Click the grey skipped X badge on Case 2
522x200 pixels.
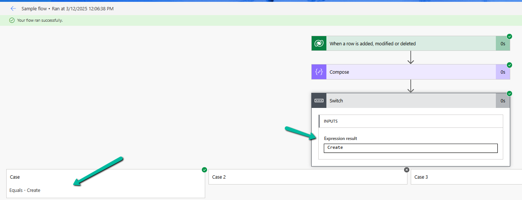[407, 170]
